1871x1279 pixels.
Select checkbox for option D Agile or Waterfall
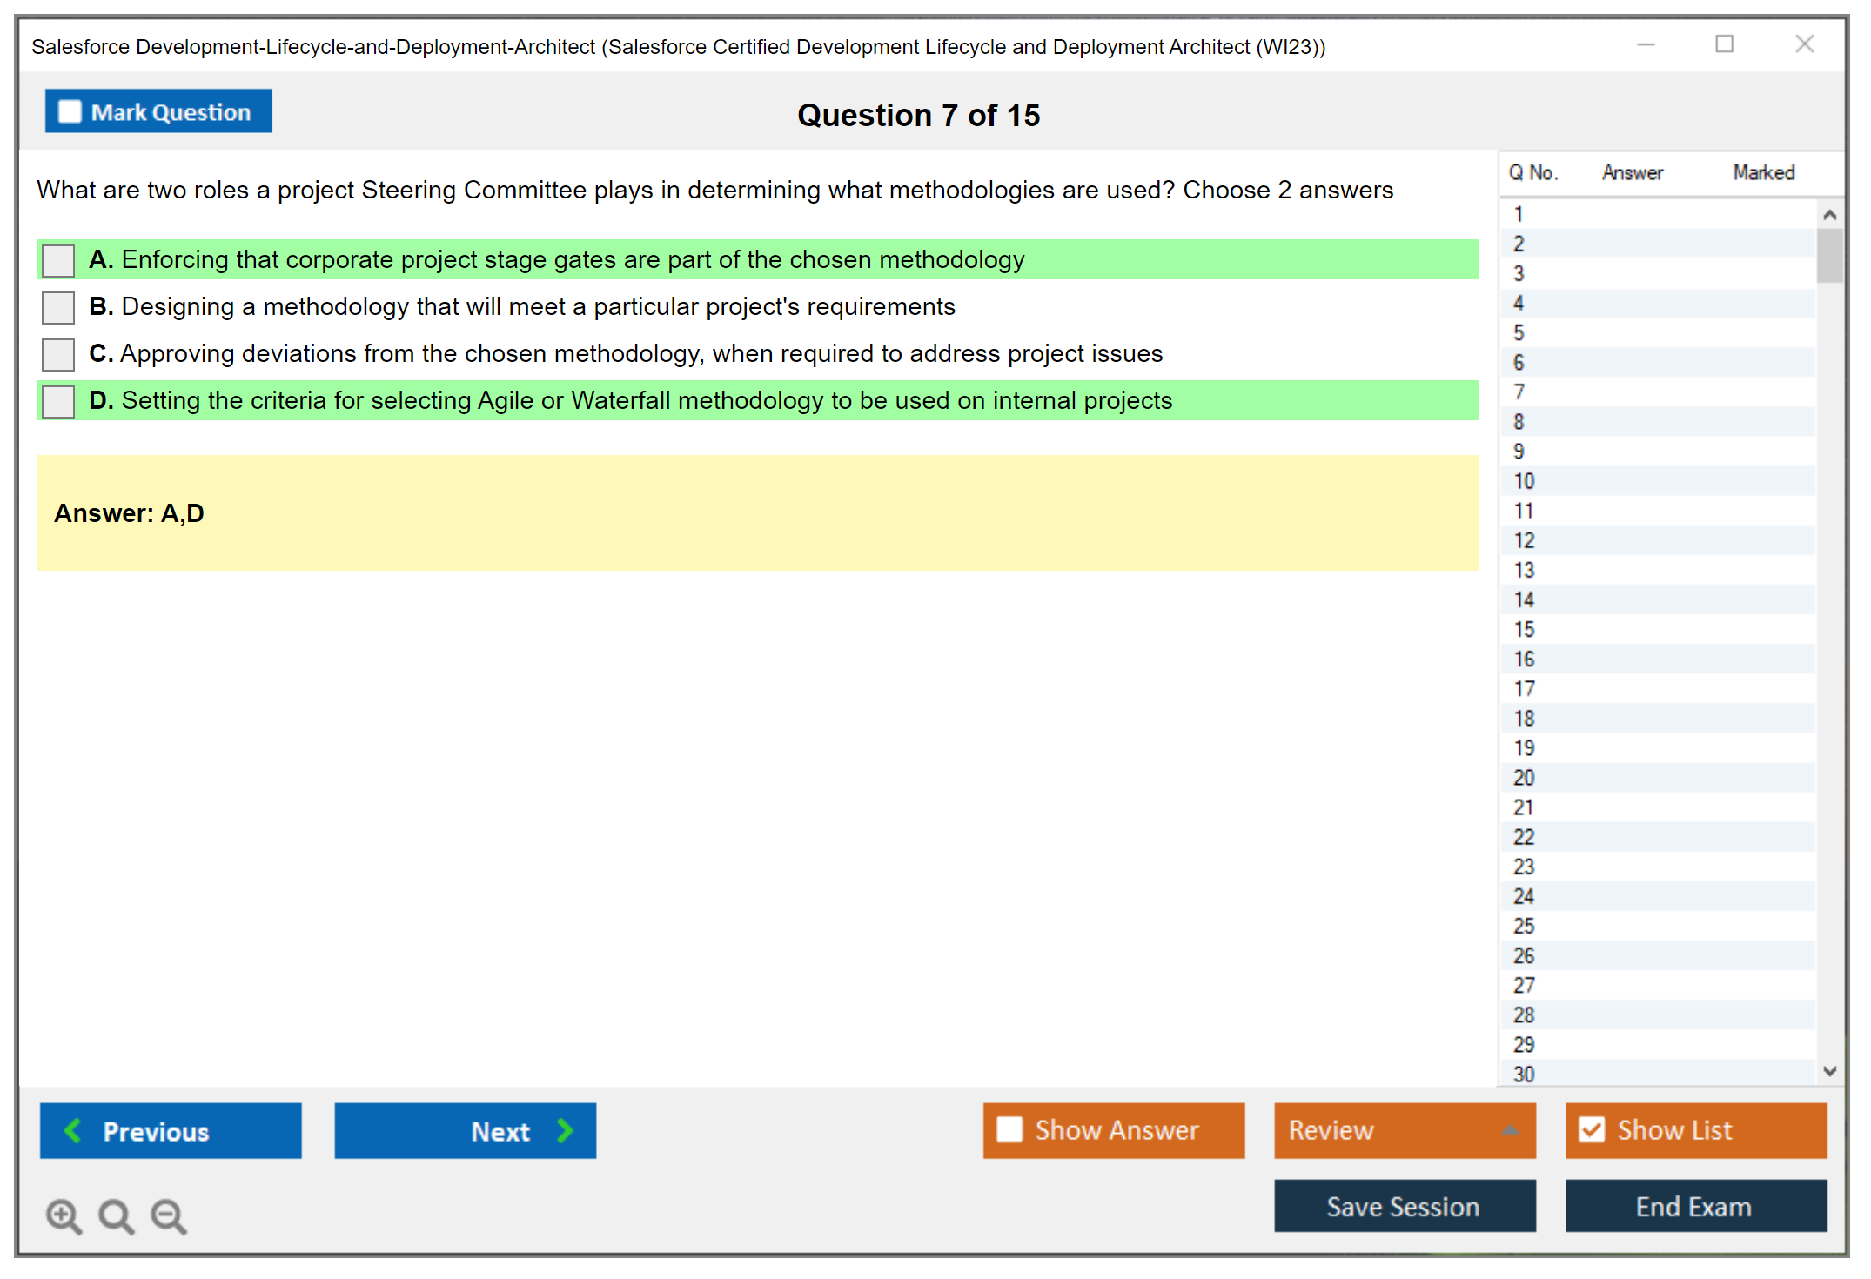[58, 401]
